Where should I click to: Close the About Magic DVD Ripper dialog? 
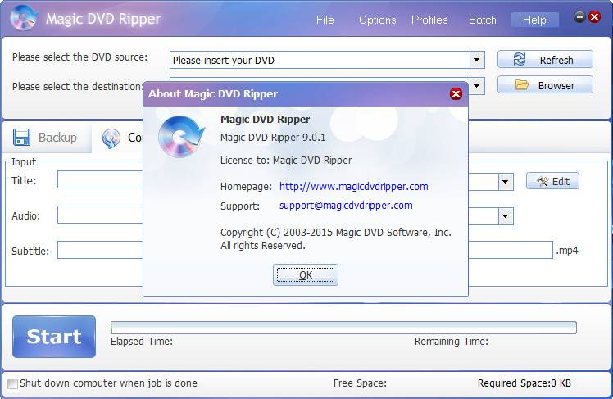point(456,93)
